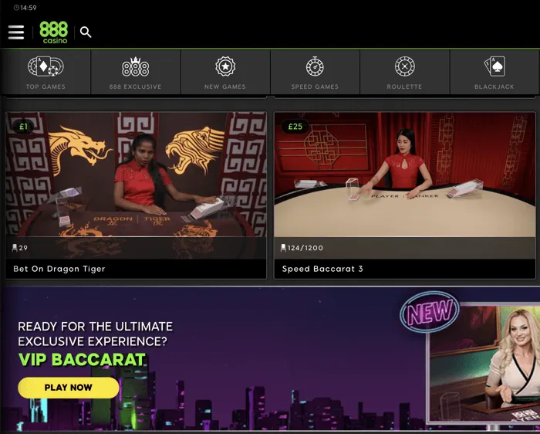This screenshot has width=540, height=434.
Task: Click the VIP Baccarat dealer preview image
Action: (x=483, y=364)
